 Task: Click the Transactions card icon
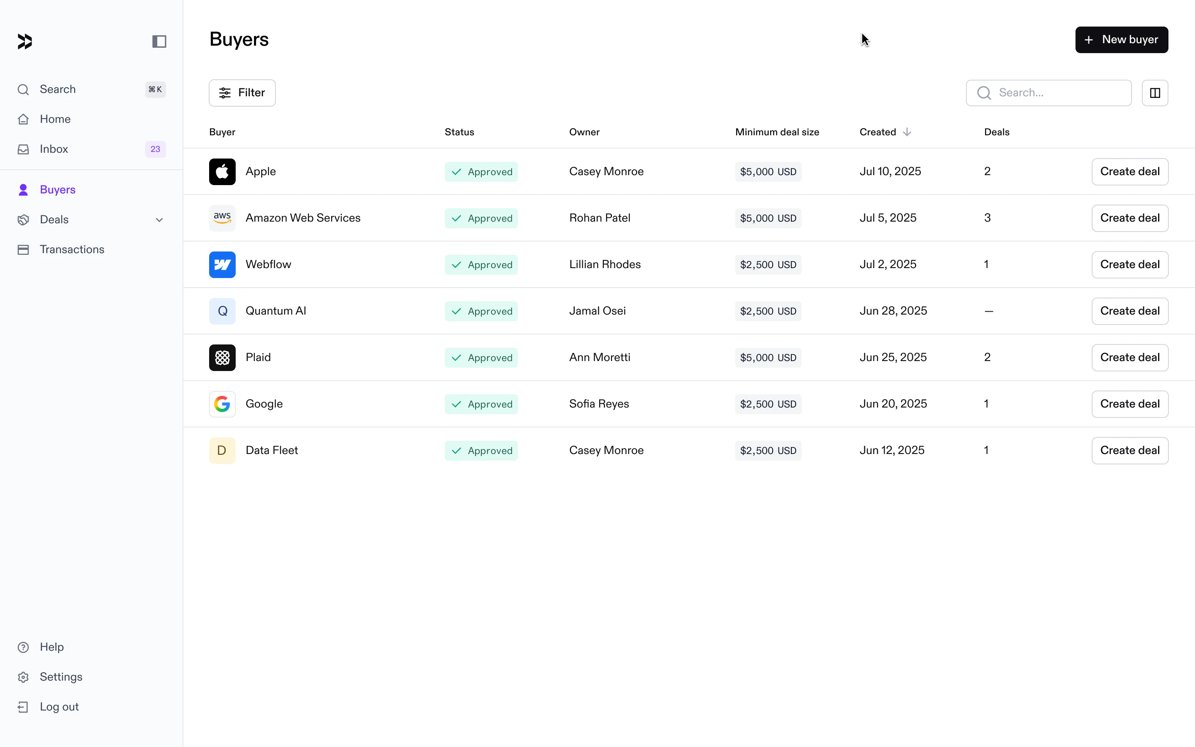point(23,249)
